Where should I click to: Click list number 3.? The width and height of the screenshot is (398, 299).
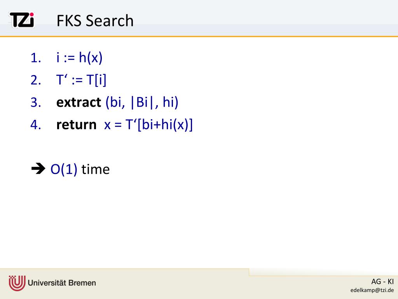[36, 102]
